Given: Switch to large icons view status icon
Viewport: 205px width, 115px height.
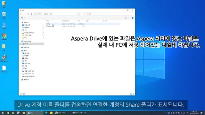Looking at the screenshot, I should pyautogui.click(x=133, y=94).
